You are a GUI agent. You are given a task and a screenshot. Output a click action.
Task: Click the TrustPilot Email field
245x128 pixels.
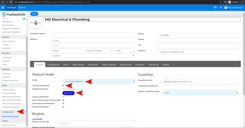(200, 82)
